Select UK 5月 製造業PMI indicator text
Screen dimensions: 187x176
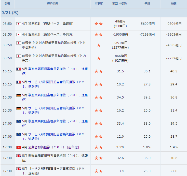[55, 158]
